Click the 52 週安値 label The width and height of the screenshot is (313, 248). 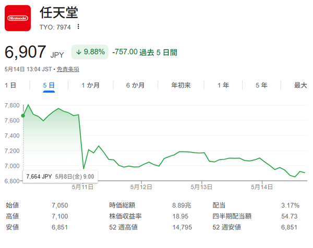(227, 227)
